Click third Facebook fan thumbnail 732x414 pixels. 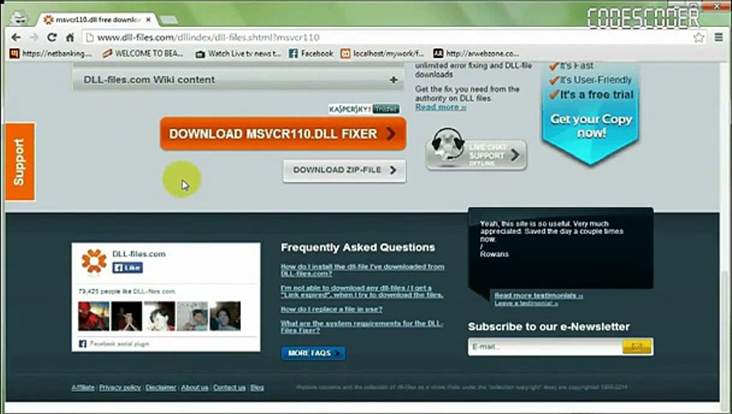(159, 316)
